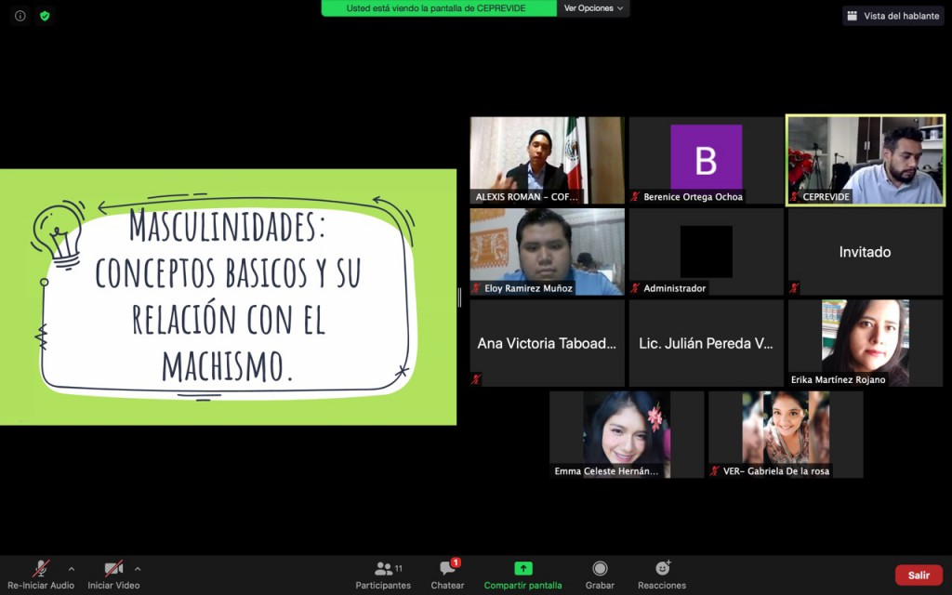Click the green encryption shield icon
The height and width of the screenshot is (595, 952).
pyautogui.click(x=45, y=16)
